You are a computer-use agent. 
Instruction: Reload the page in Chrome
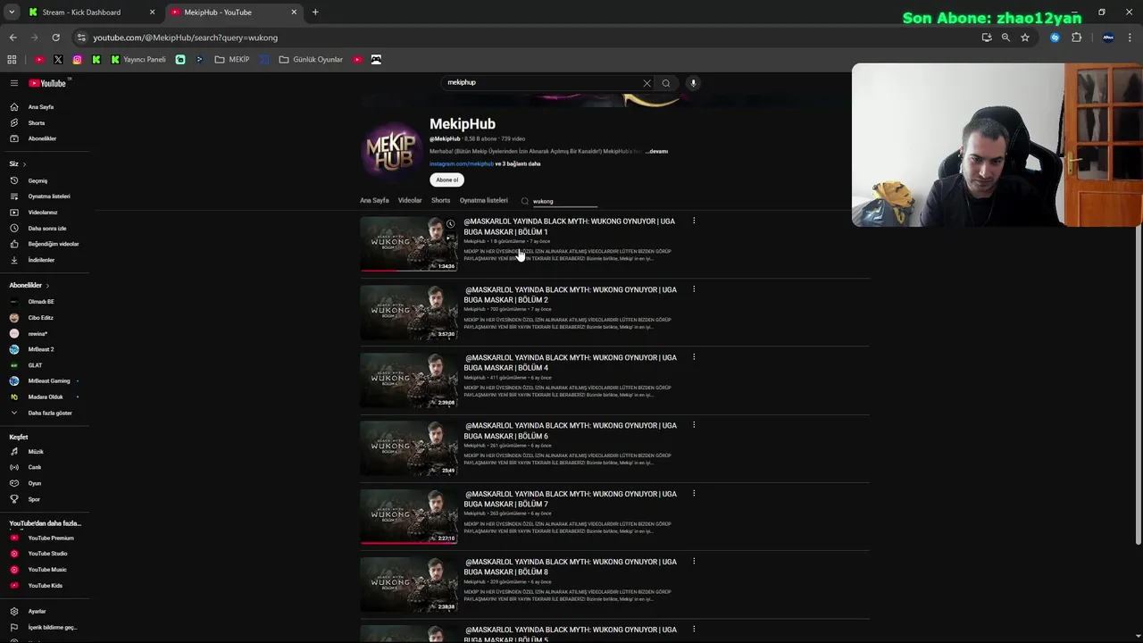[x=55, y=38]
